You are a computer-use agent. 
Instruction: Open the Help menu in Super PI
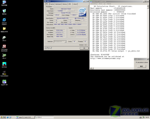click(109, 4)
